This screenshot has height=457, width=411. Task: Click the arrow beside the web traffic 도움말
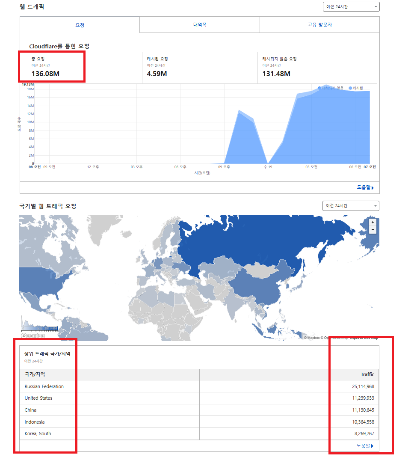pos(373,187)
